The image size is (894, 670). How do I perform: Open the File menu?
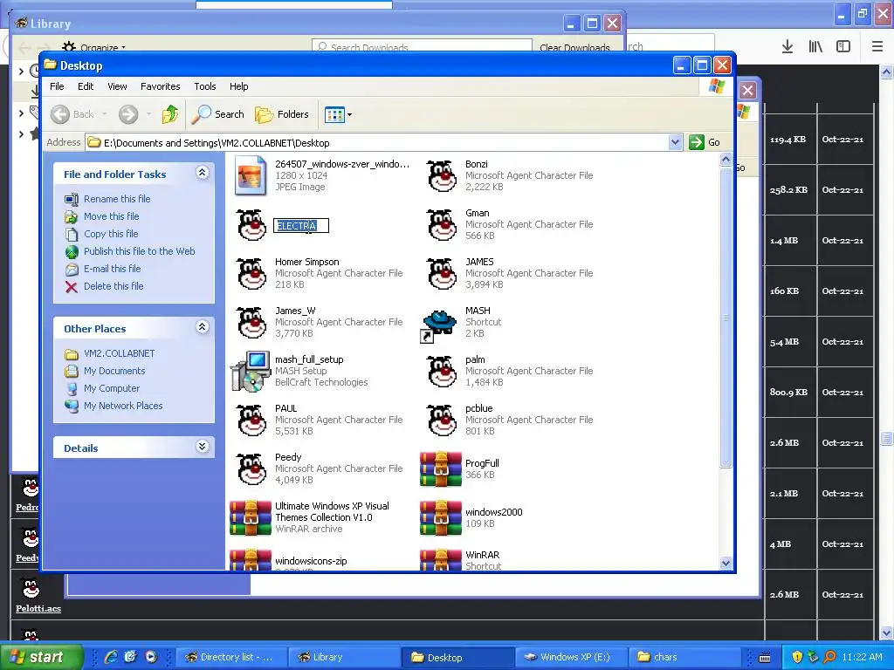pyautogui.click(x=57, y=86)
